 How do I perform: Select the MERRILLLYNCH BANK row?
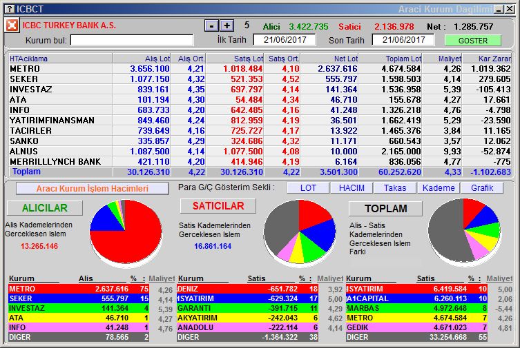260,161
